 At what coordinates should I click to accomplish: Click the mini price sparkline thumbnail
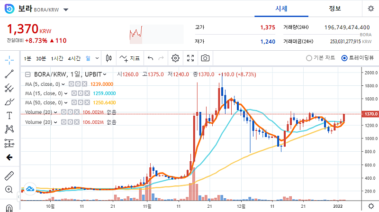click(x=156, y=34)
